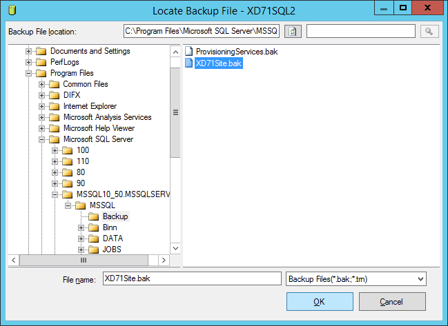The image size is (448, 326).
Task: Expand the DATA folder node
Action: click(81, 238)
